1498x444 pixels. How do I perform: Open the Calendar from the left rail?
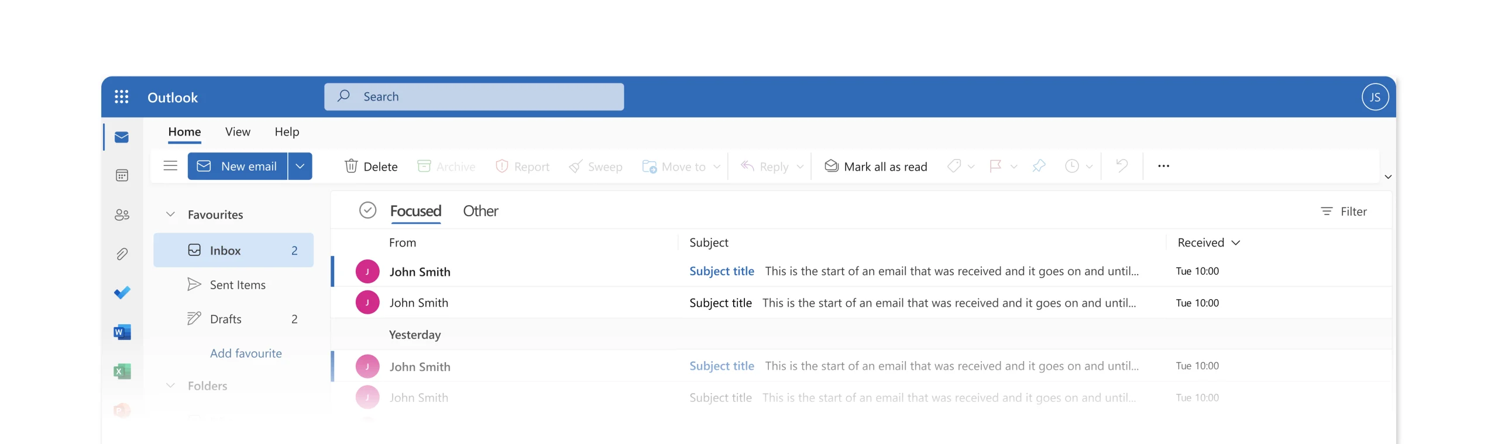point(122,175)
